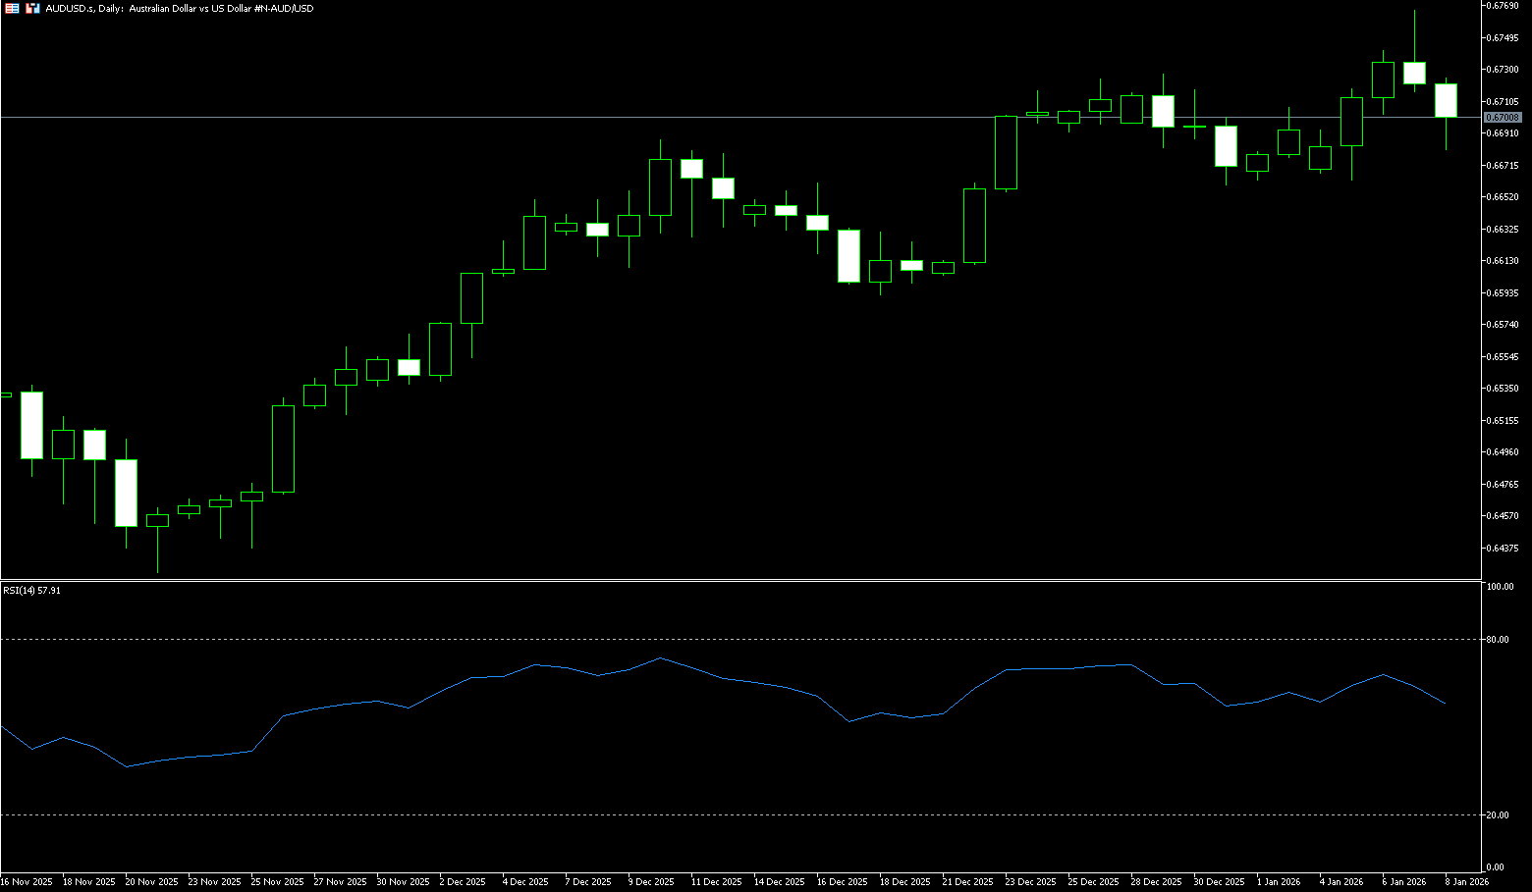Click the 6 Jan 2026 candle body
This screenshot has width=1532, height=892.
[1414, 73]
